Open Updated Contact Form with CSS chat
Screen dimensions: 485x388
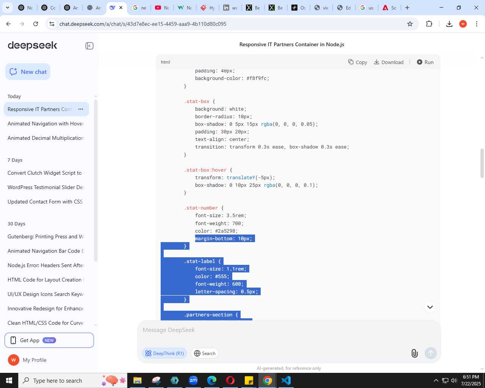coord(46,202)
